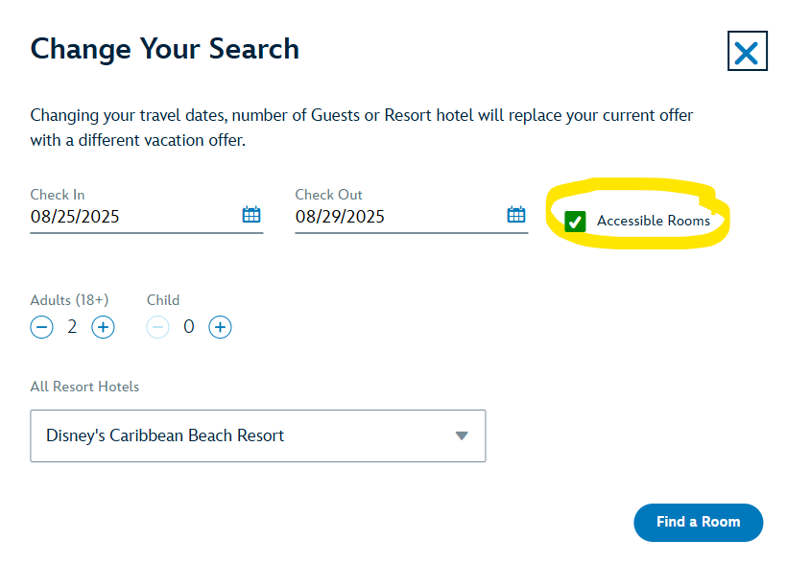The width and height of the screenshot is (787, 564).
Task: Open the Check In calendar picker icon
Action: coord(251,215)
